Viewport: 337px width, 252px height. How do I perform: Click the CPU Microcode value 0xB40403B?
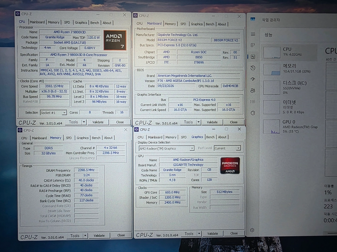point(231,86)
